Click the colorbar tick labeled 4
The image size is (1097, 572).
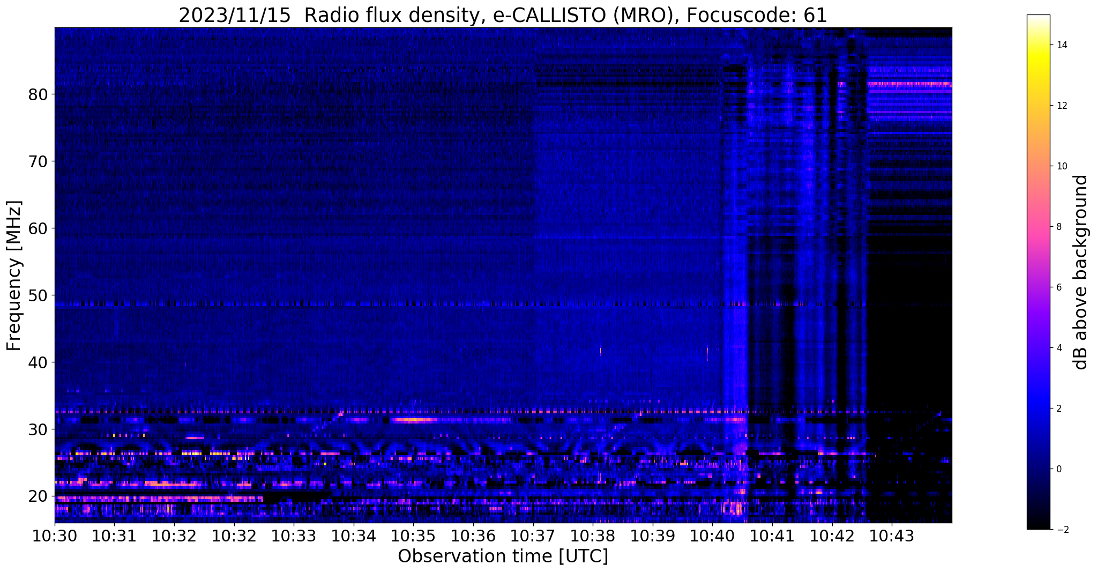[x=1058, y=348]
